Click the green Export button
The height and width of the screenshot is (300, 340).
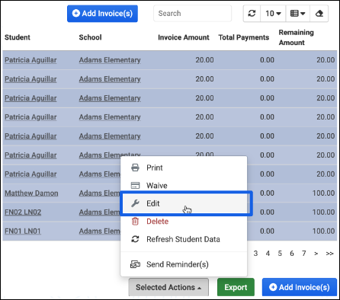pos(236,287)
